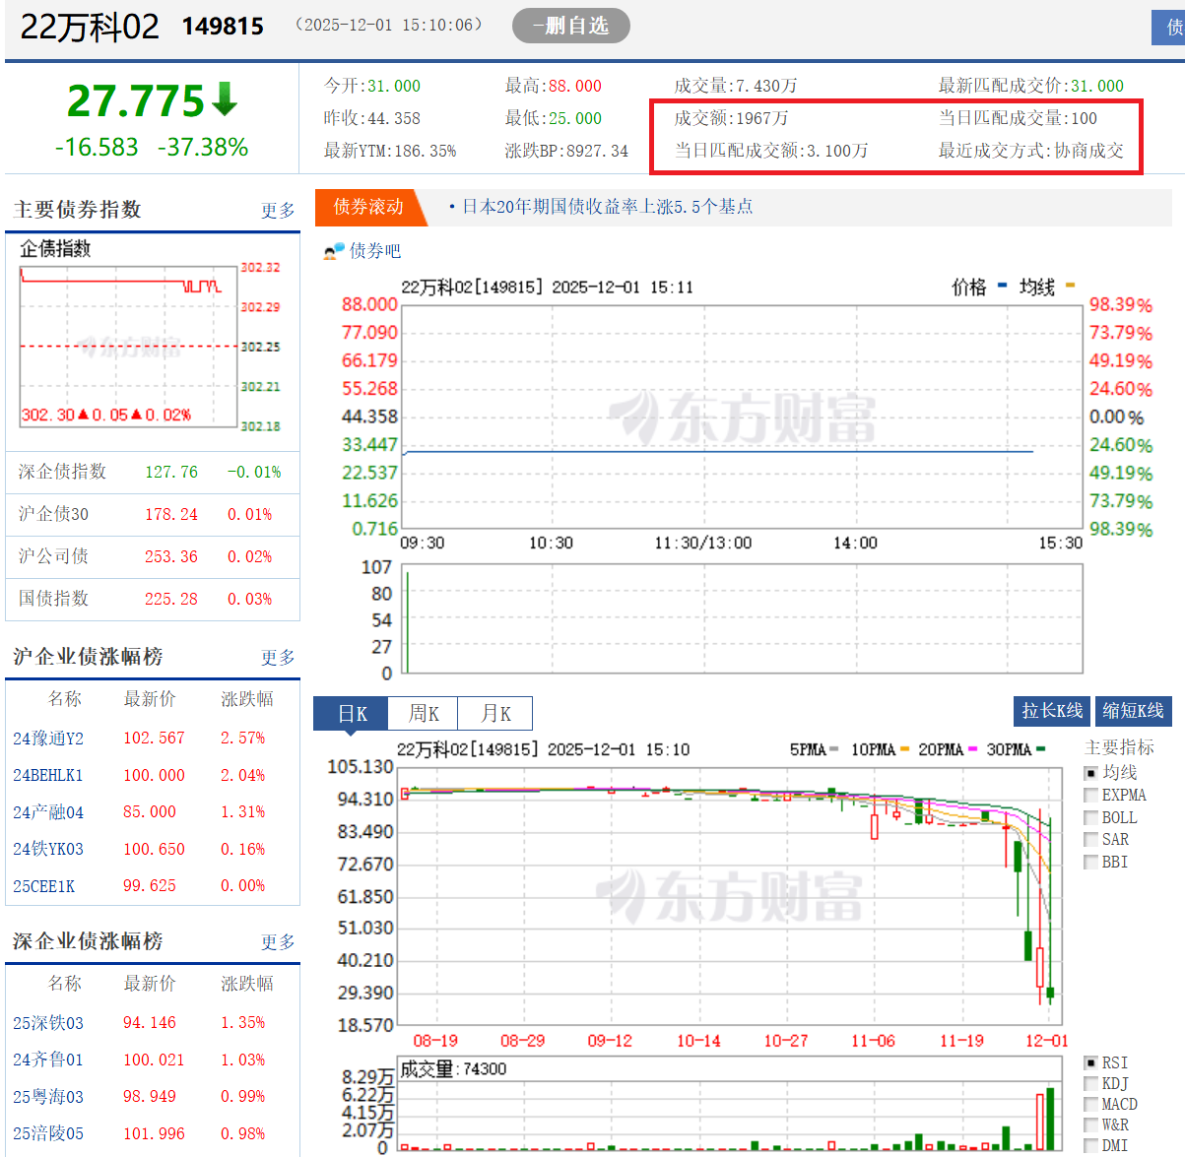
Task: Click the 20PMA legend marker
Action: coord(972,749)
